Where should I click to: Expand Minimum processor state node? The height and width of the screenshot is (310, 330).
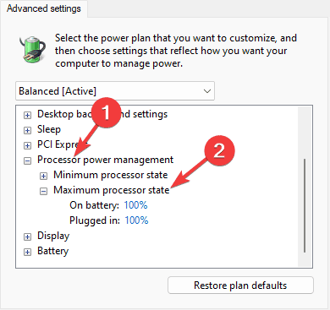(43, 177)
